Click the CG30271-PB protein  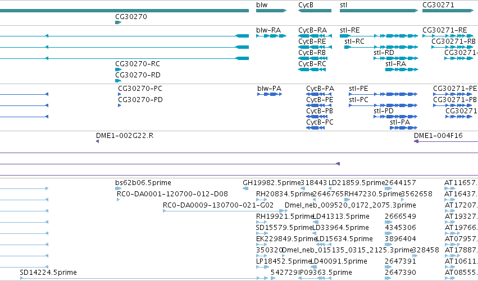coord(453,105)
